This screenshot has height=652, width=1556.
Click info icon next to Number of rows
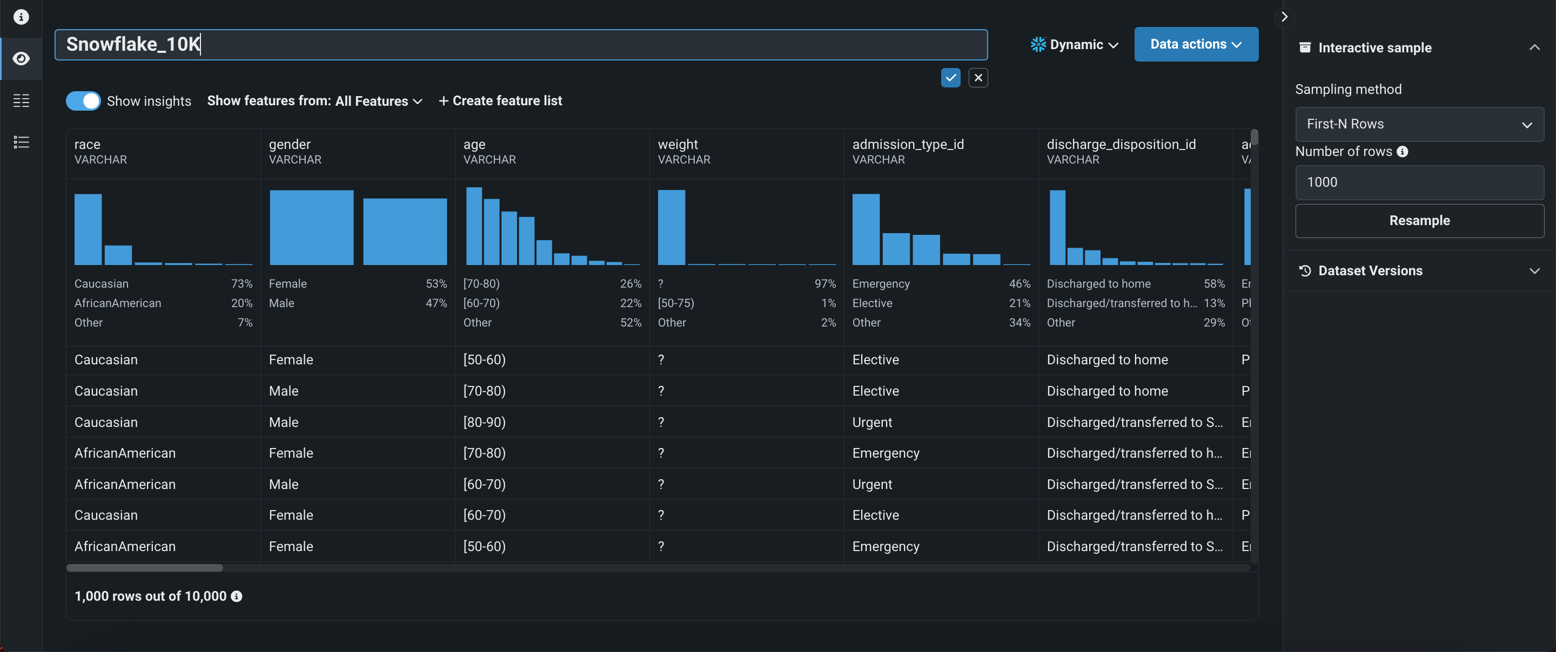1402,152
